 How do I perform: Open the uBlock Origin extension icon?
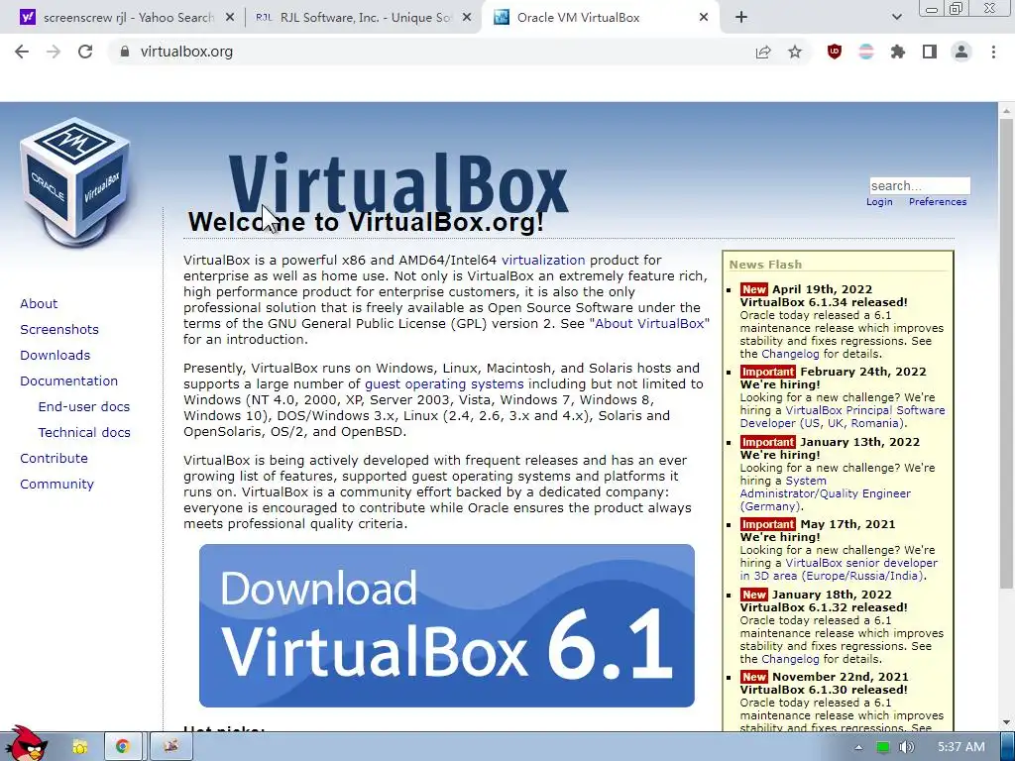pos(835,52)
